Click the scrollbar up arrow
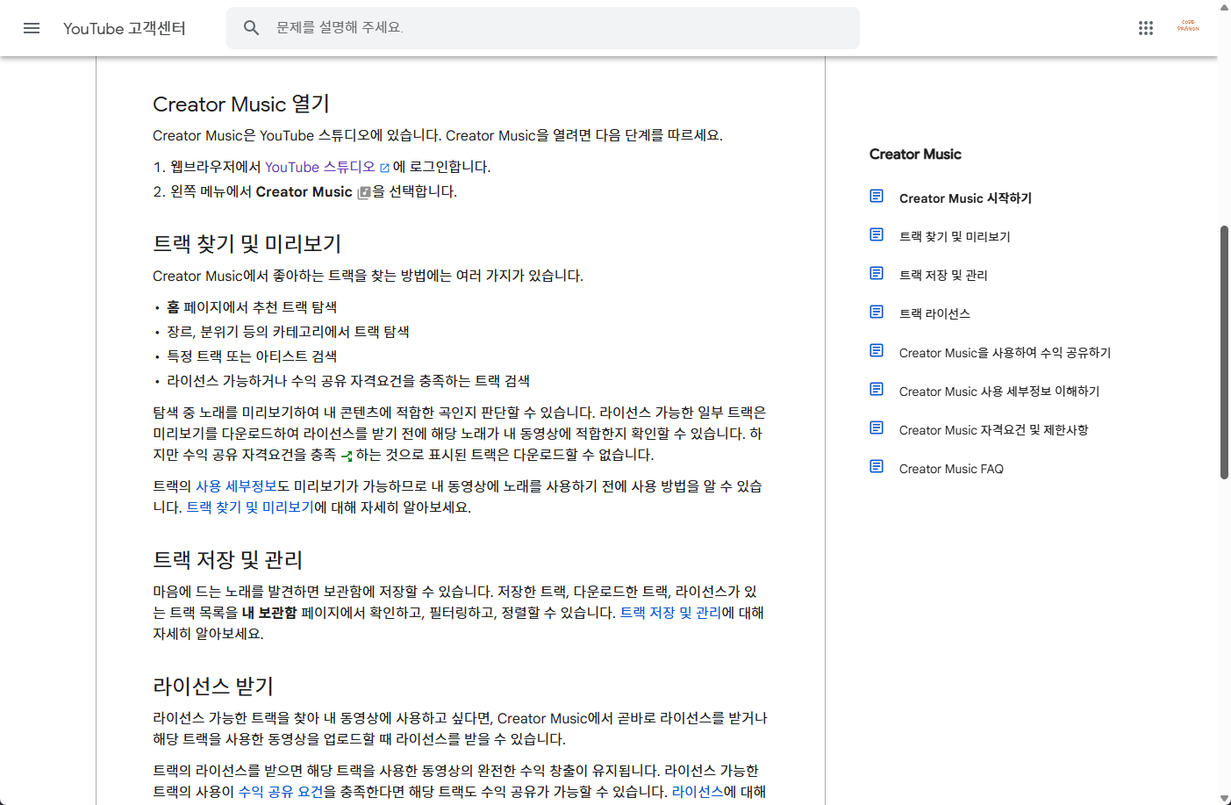Screen dimensions: 1231x805 (1224, 7)
